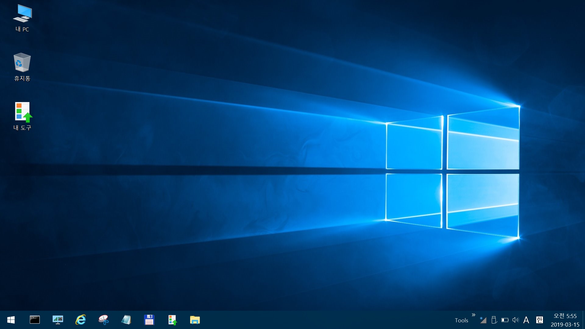
Task: Launch Command Prompt from the taskbar
Action: pyautogui.click(x=35, y=320)
